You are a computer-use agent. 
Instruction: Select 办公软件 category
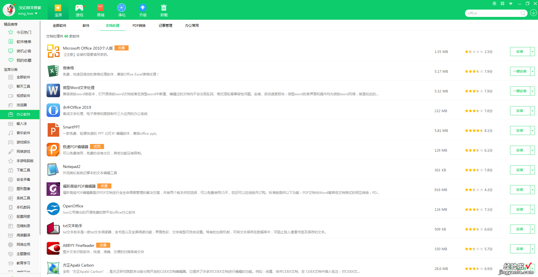pos(20,114)
